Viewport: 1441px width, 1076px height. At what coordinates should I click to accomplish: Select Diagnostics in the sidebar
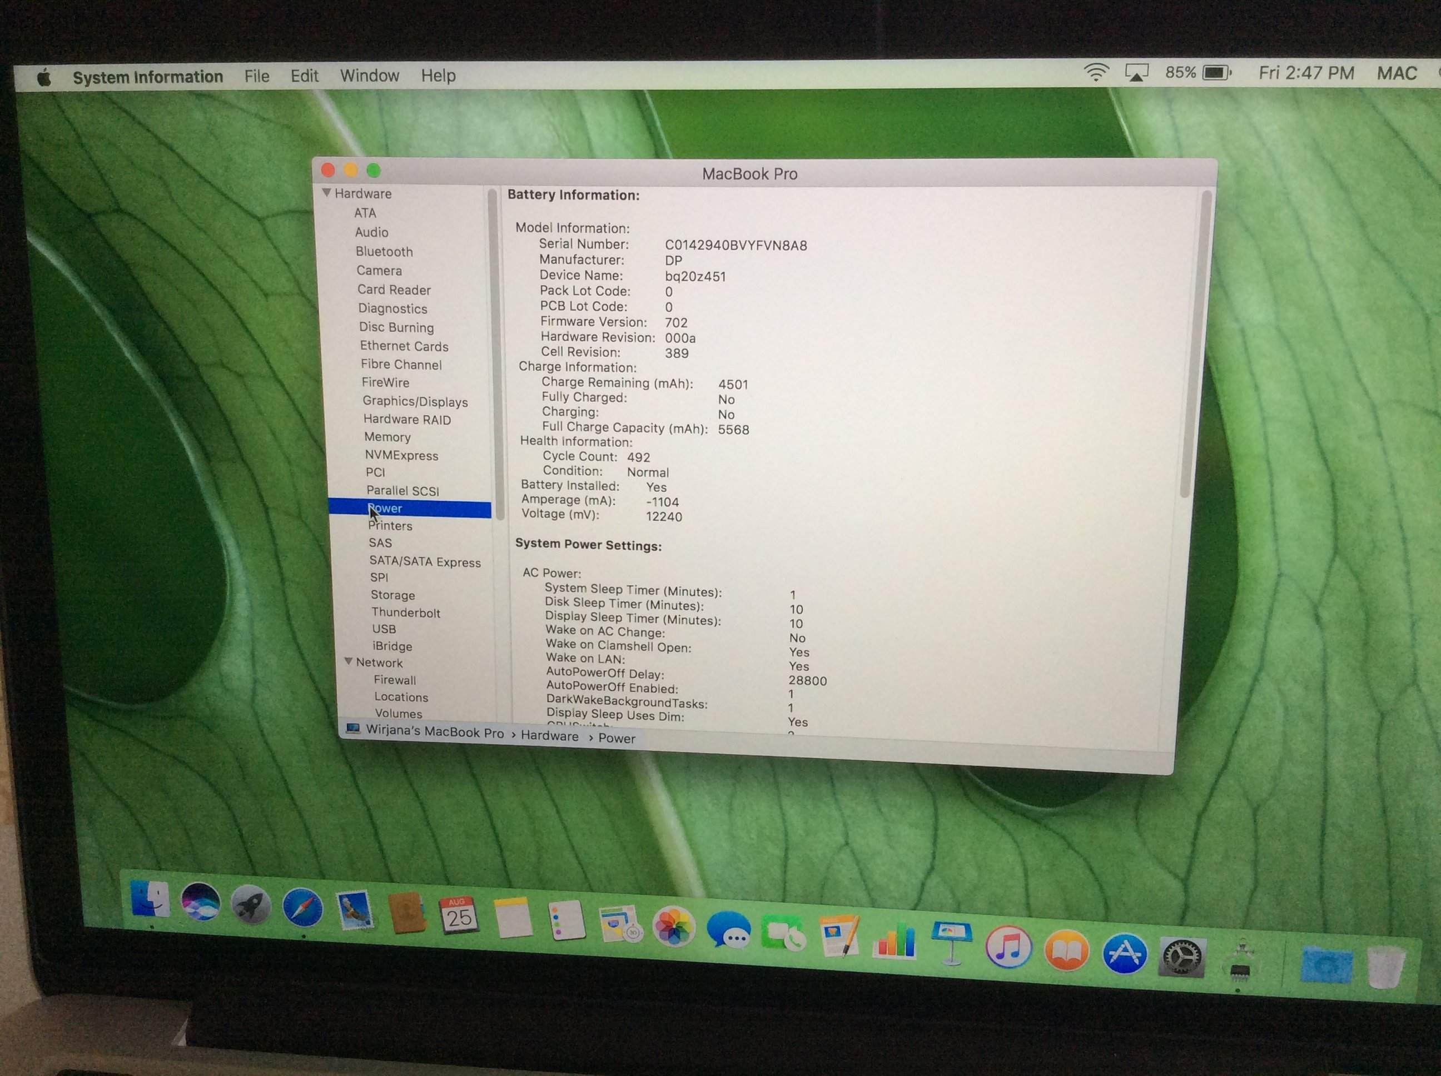tap(393, 308)
